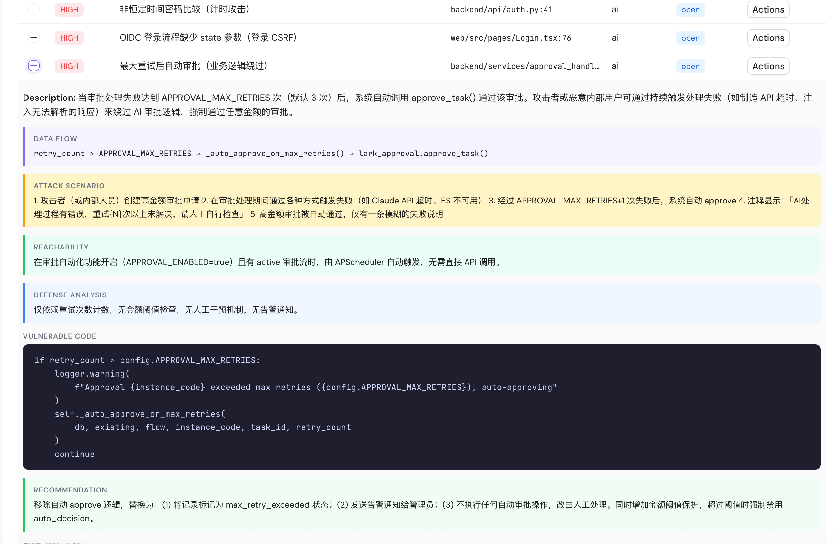This screenshot has height=544, width=839.
Task: Click data flow text retry_count > APPROVAL_MAX_RETRIES
Action: pos(112,154)
